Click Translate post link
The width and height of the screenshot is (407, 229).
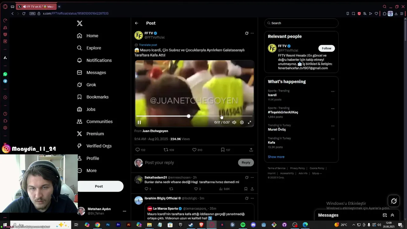(x=148, y=45)
